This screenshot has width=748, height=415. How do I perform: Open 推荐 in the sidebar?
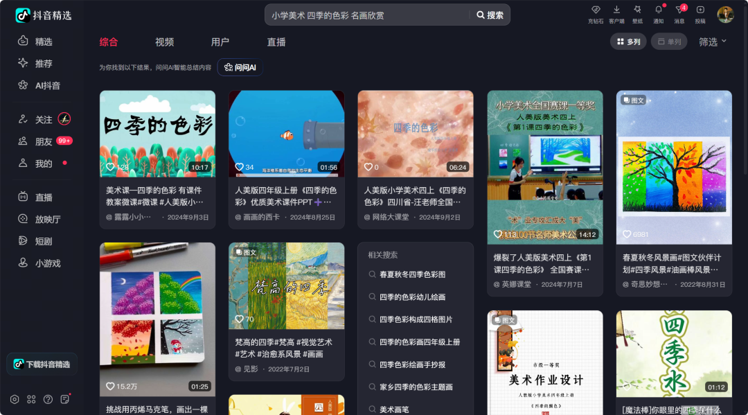pos(35,64)
